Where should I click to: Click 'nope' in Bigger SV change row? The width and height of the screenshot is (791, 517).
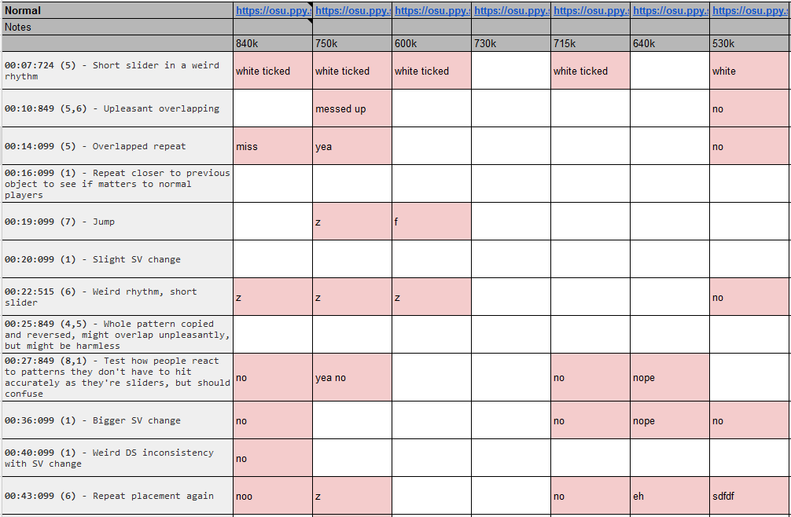pyautogui.click(x=670, y=420)
